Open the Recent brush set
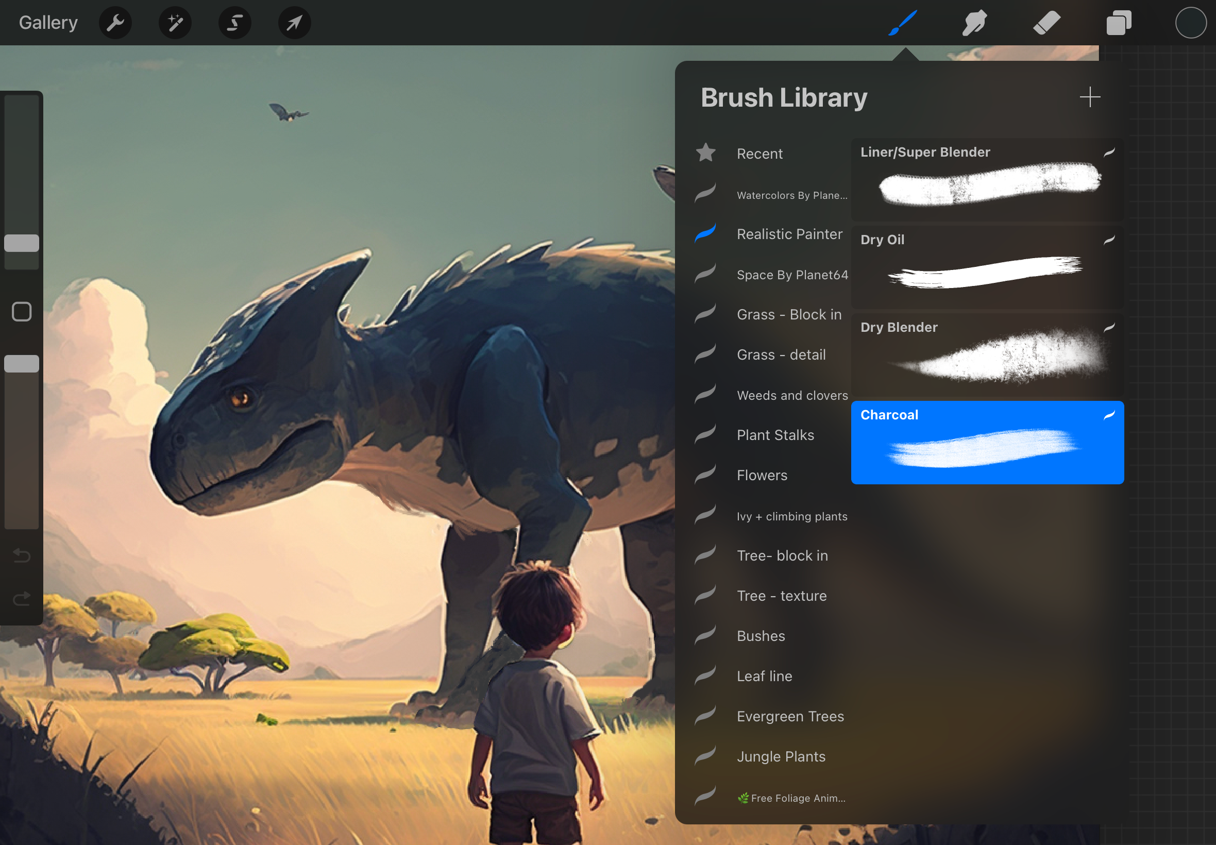This screenshot has width=1216, height=845. [759, 154]
